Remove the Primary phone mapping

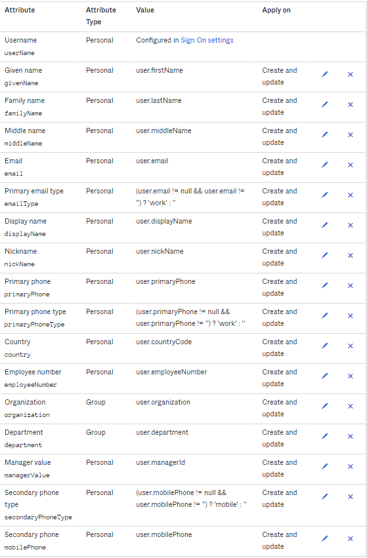350,285
